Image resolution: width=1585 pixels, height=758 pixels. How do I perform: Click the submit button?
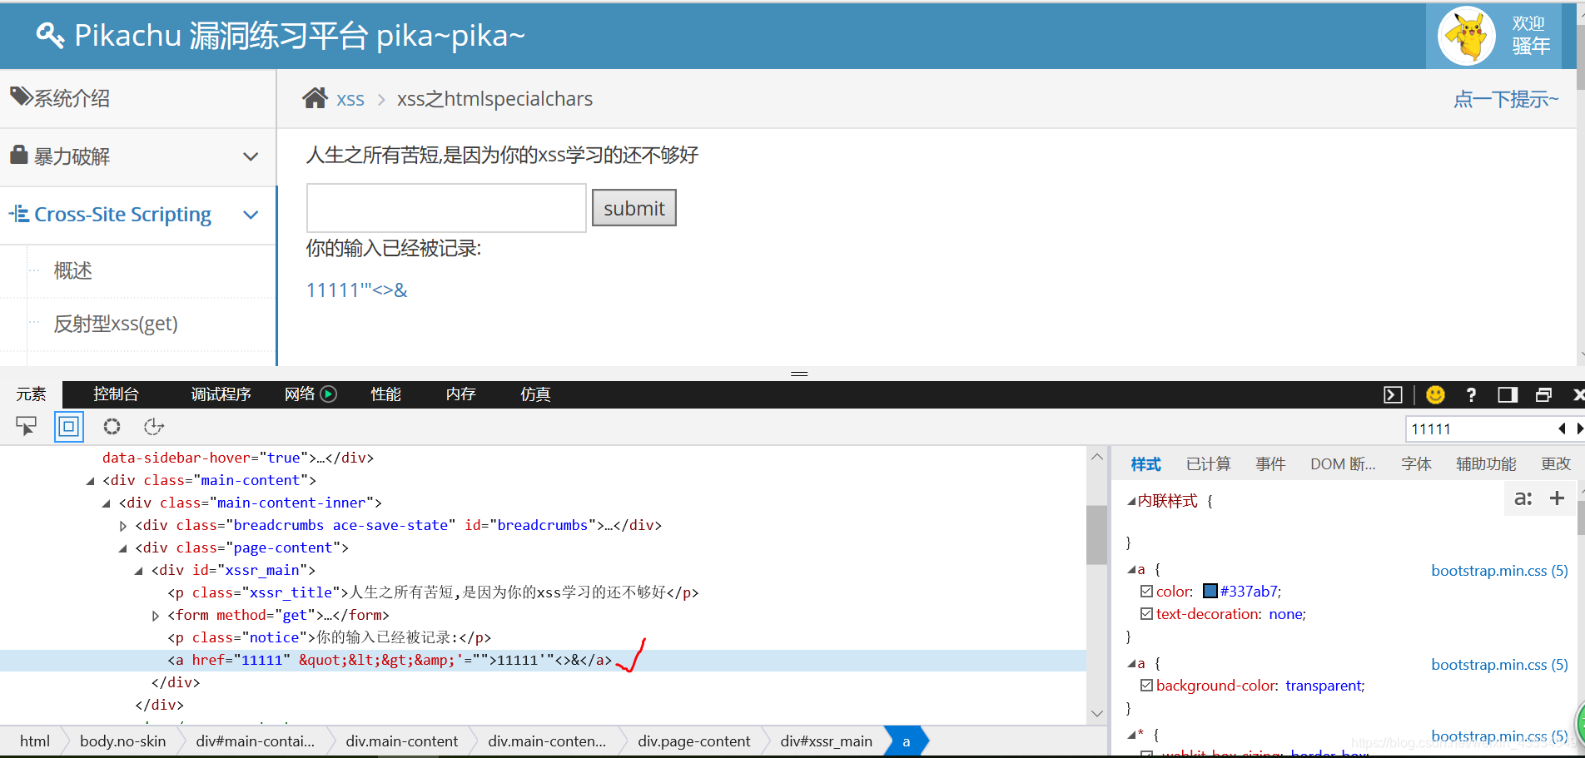click(x=634, y=208)
